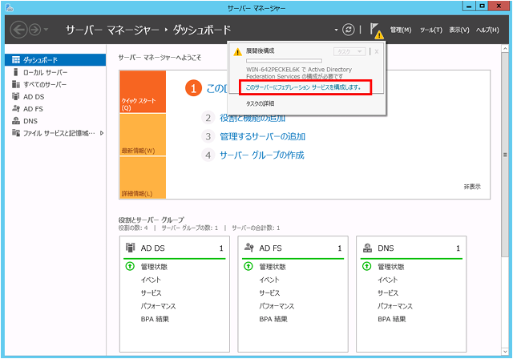
Task: Click the AD FS sidebar icon
Action: 16,108
